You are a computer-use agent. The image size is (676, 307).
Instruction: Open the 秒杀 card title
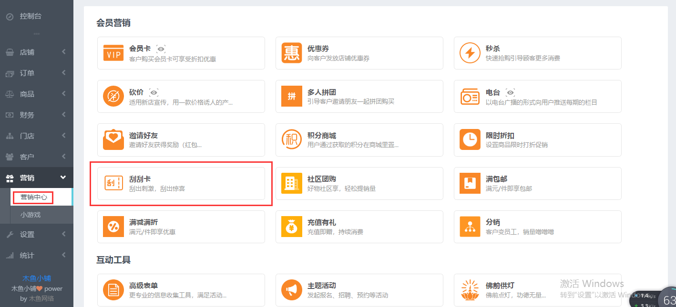pyautogui.click(x=493, y=49)
